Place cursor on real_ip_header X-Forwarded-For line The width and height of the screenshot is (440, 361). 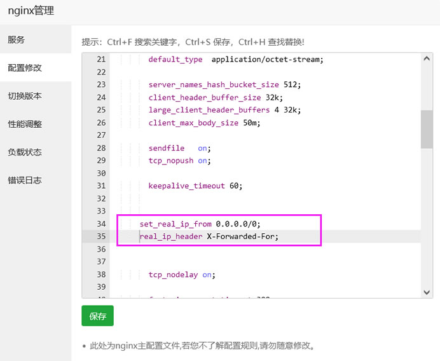209,236
